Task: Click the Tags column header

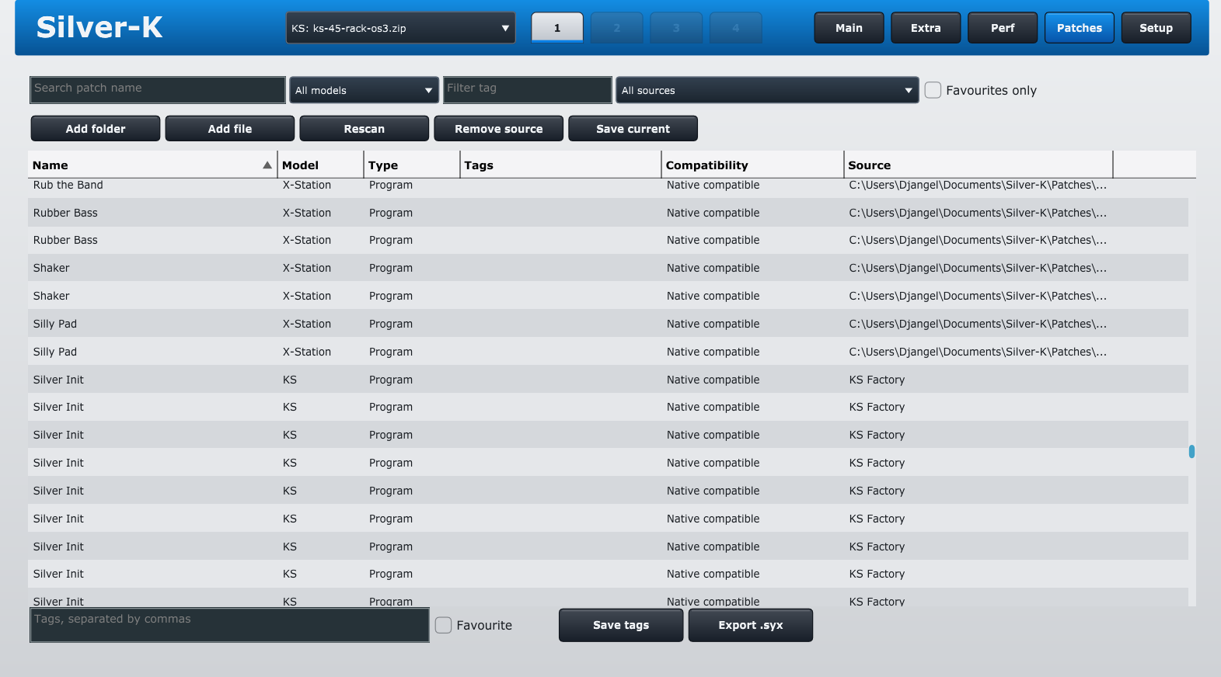Action: (561, 165)
